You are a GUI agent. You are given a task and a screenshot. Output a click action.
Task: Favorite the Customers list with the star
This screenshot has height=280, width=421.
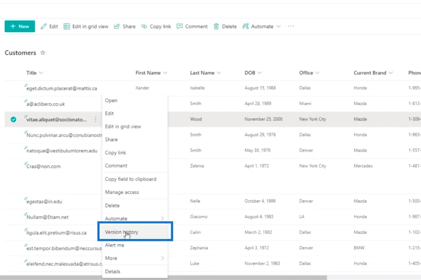[x=43, y=53]
